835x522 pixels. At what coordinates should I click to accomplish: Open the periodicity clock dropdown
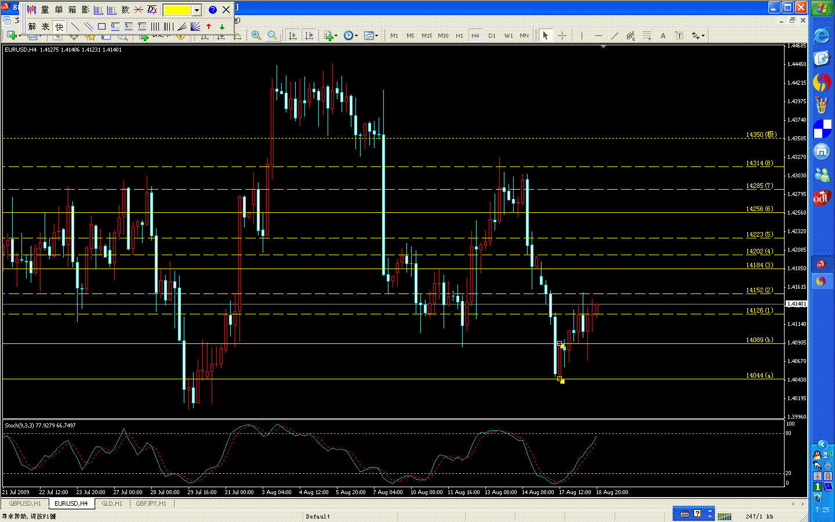point(350,36)
